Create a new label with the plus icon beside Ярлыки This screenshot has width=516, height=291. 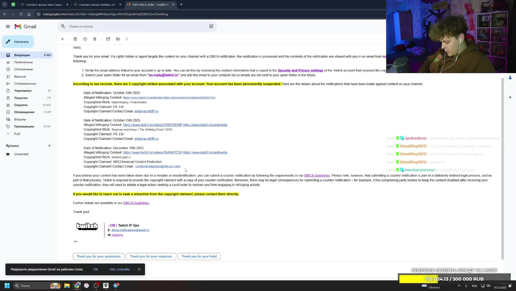(x=49, y=145)
